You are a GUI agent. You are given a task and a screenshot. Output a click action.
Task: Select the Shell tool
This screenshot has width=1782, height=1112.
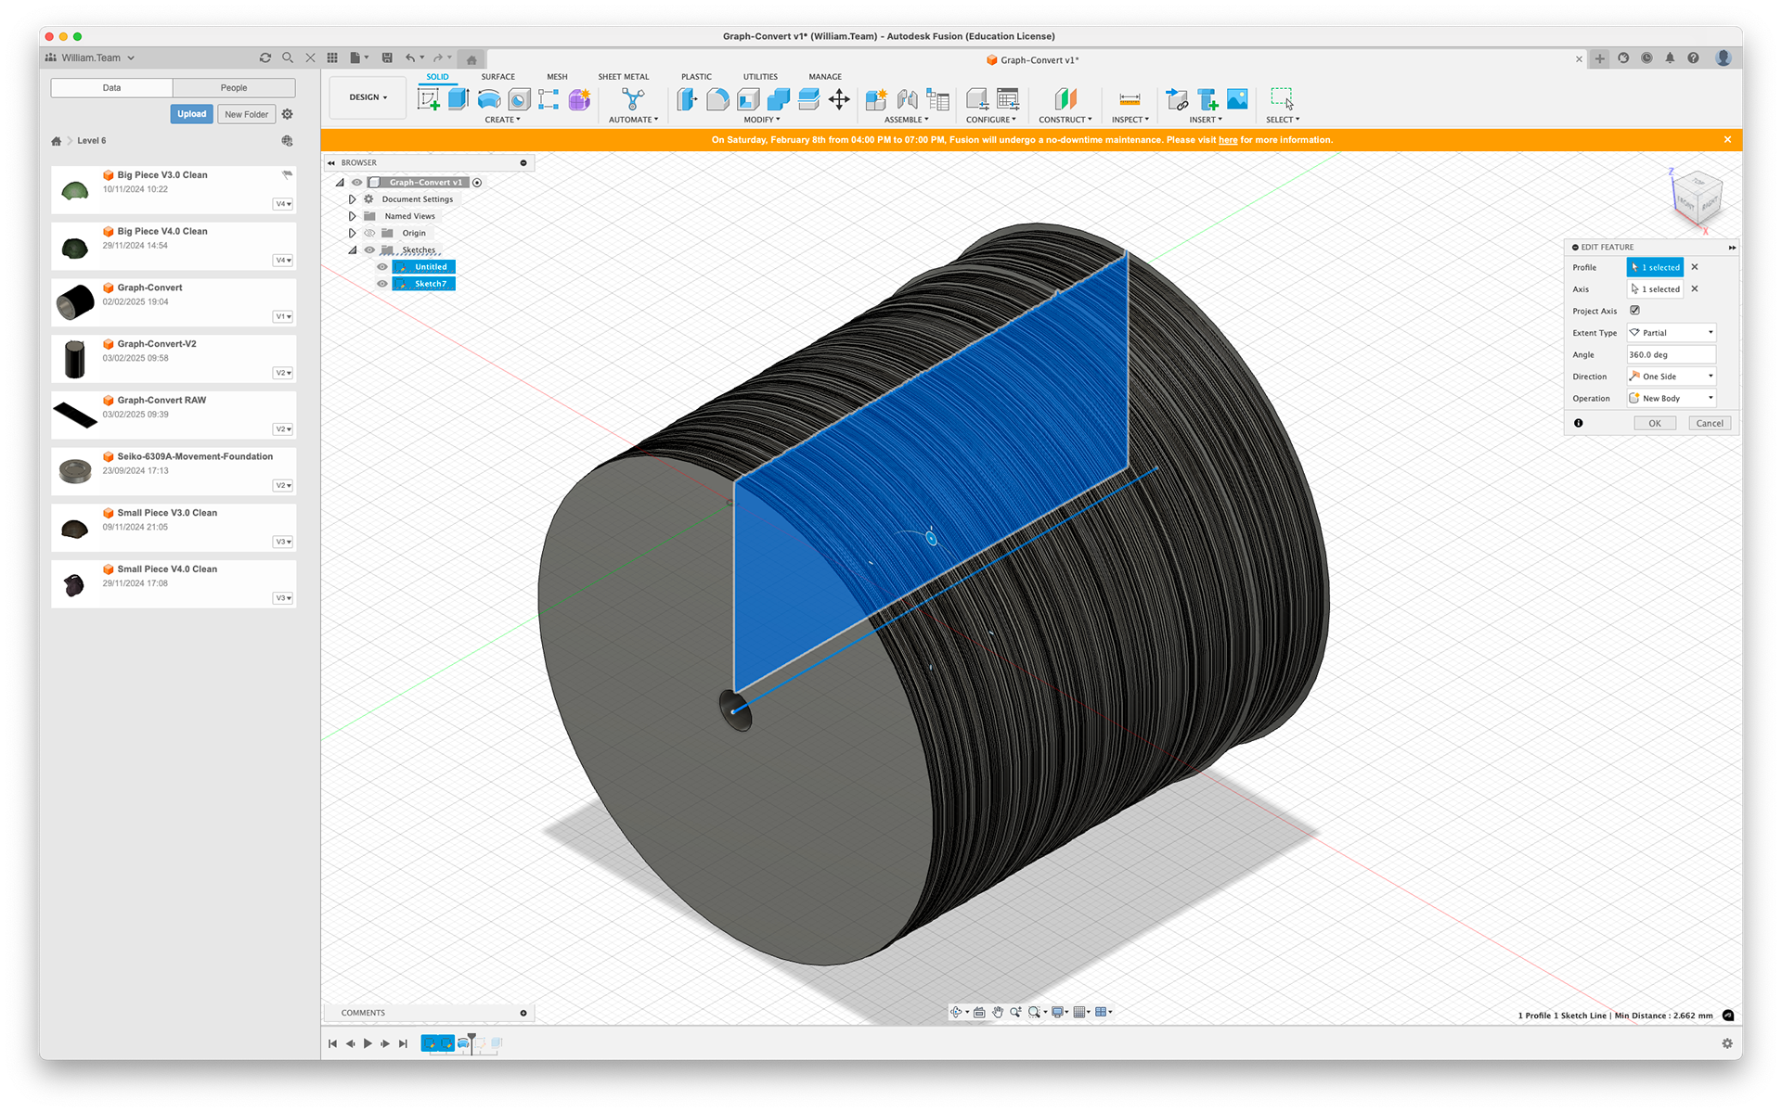pos(748,99)
